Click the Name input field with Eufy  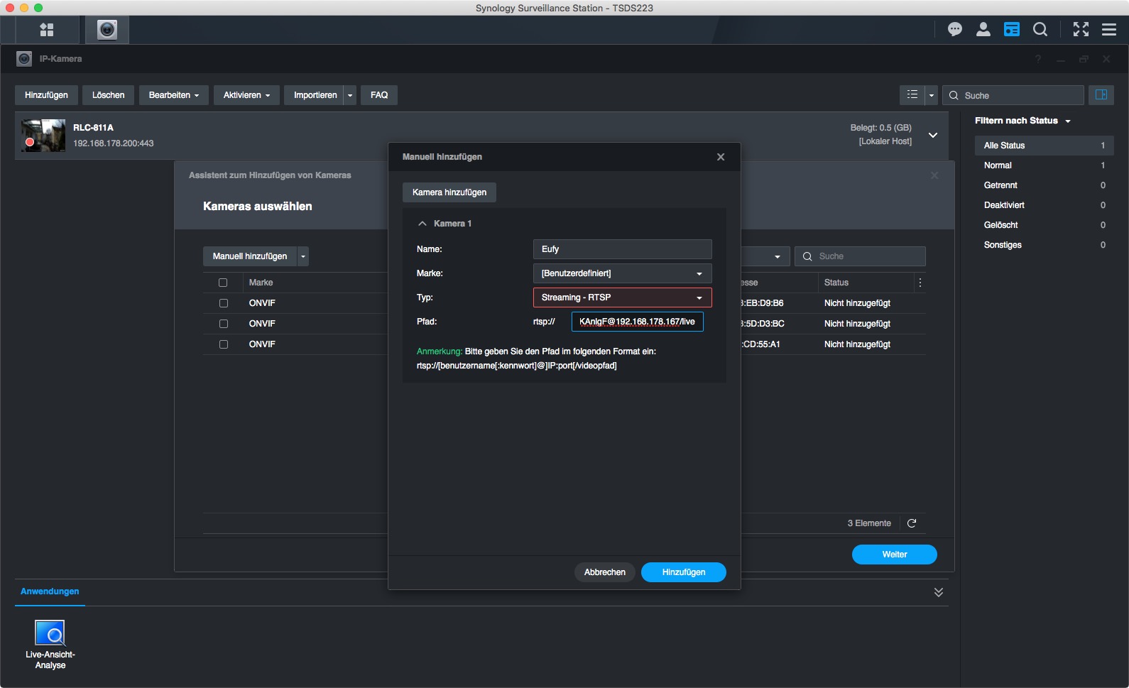pos(622,249)
